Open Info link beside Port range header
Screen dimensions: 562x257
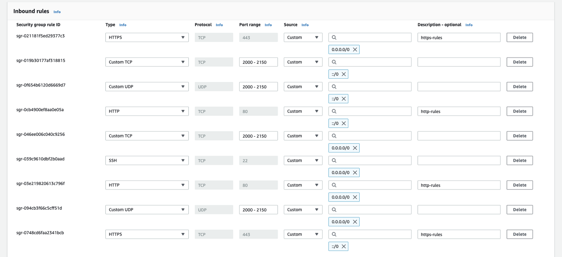click(x=268, y=25)
